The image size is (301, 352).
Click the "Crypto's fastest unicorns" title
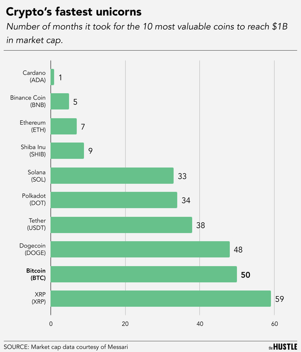point(73,11)
